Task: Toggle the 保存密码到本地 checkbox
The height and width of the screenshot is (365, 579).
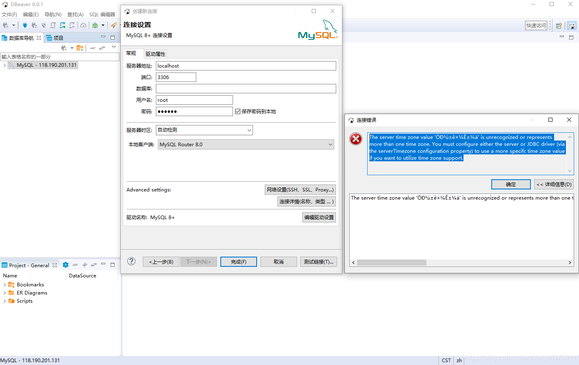Action: (237, 111)
